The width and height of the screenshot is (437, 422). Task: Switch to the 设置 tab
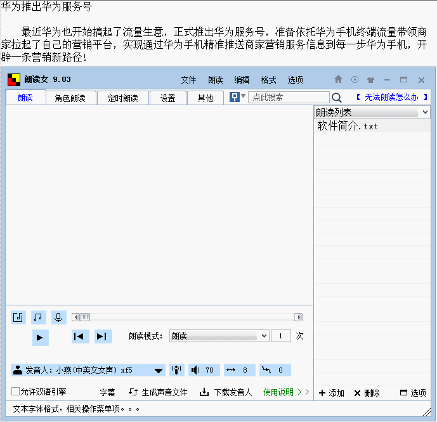(168, 98)
